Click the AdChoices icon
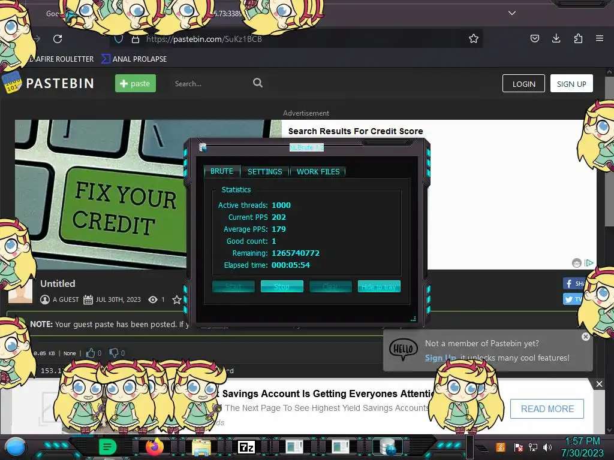The height and width of the screenshot is (460, 614). 589,263
